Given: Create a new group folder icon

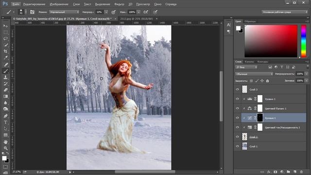Looking at the screenshot, I should (x=288, y=172).
